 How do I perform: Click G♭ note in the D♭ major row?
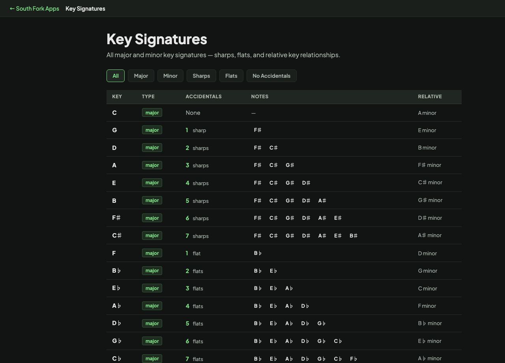322,324
